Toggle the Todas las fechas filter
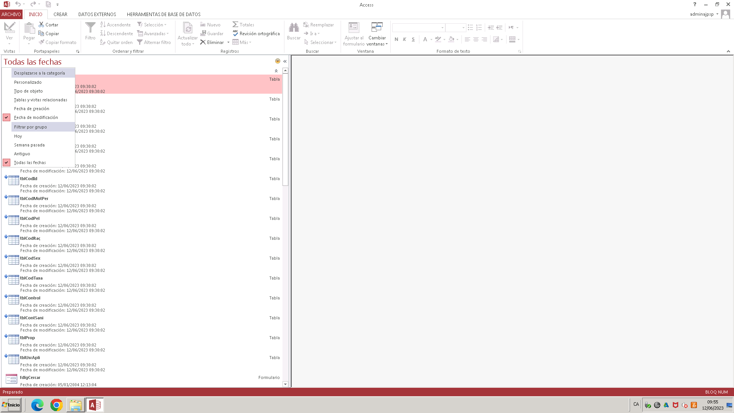 click(30, 163)
